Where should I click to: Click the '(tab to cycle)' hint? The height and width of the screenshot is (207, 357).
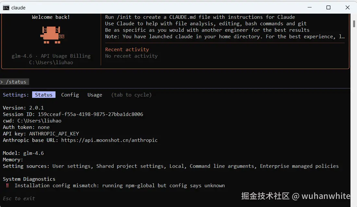(x=131, y=95)
